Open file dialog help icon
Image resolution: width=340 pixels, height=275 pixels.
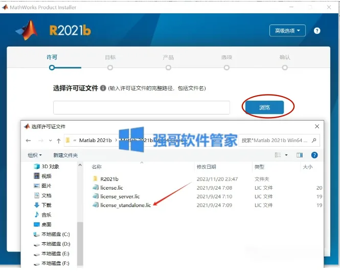pyautogui.click(x=314, y=155)
